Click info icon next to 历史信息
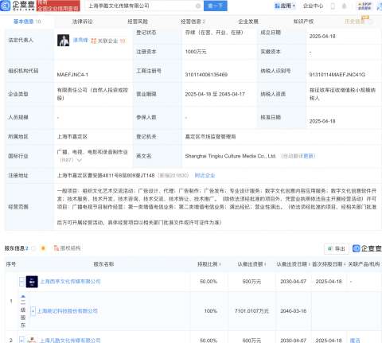This screenshot has height=343, width=382. 371,21
